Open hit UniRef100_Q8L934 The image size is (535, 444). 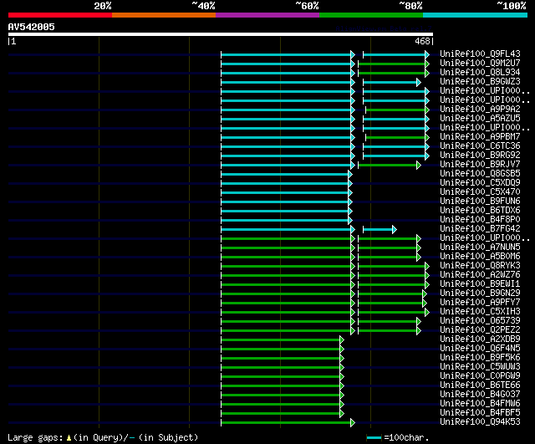(x=480, y=73)
